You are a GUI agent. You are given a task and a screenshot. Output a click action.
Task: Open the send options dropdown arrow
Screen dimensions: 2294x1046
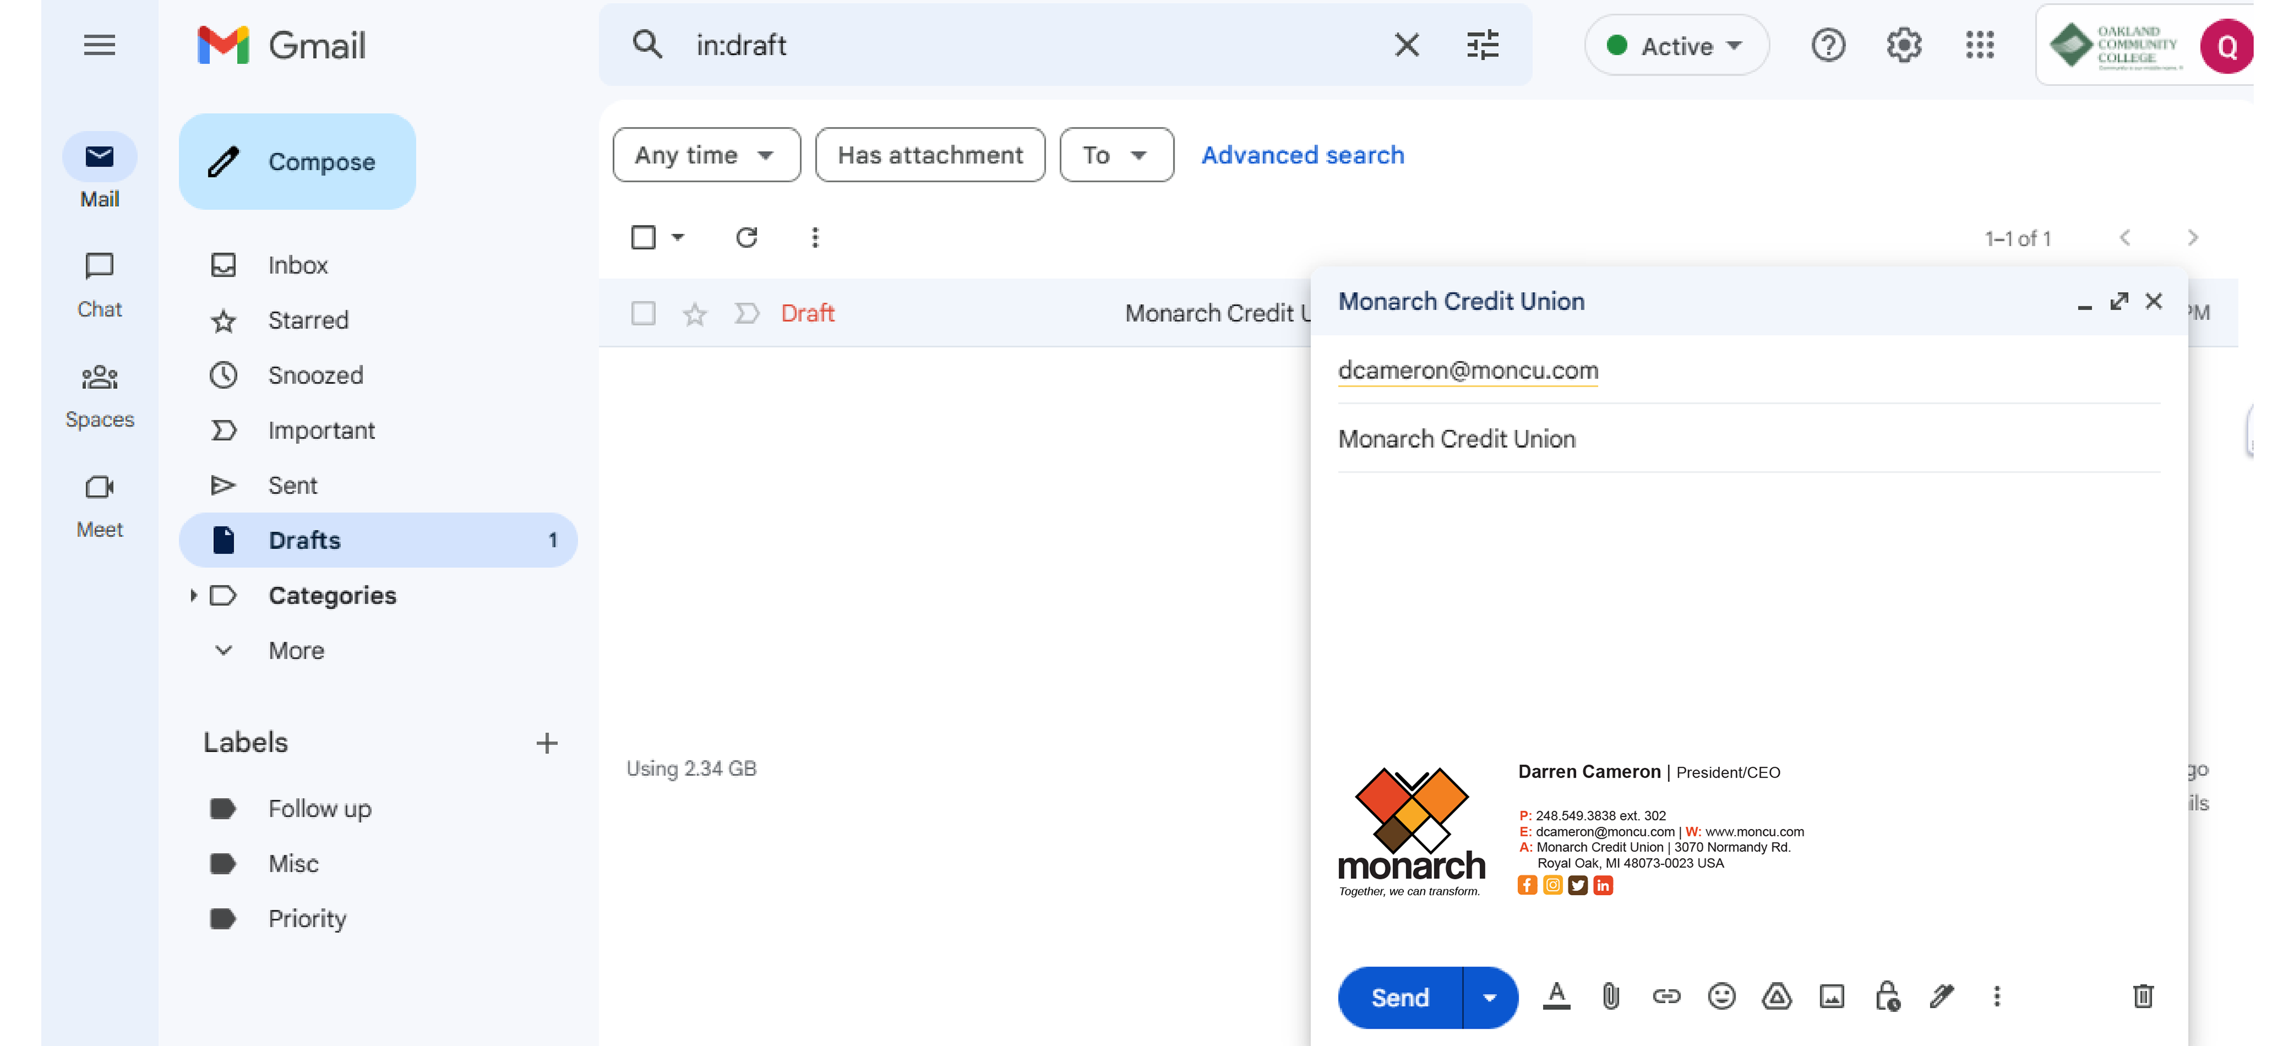click(1490, 998)
